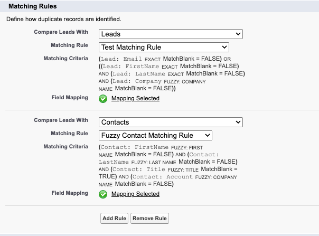319x236 pixels.
Task: Click green checkmark icon under Fuzzy Contact rule
Action: coord(103,194)
